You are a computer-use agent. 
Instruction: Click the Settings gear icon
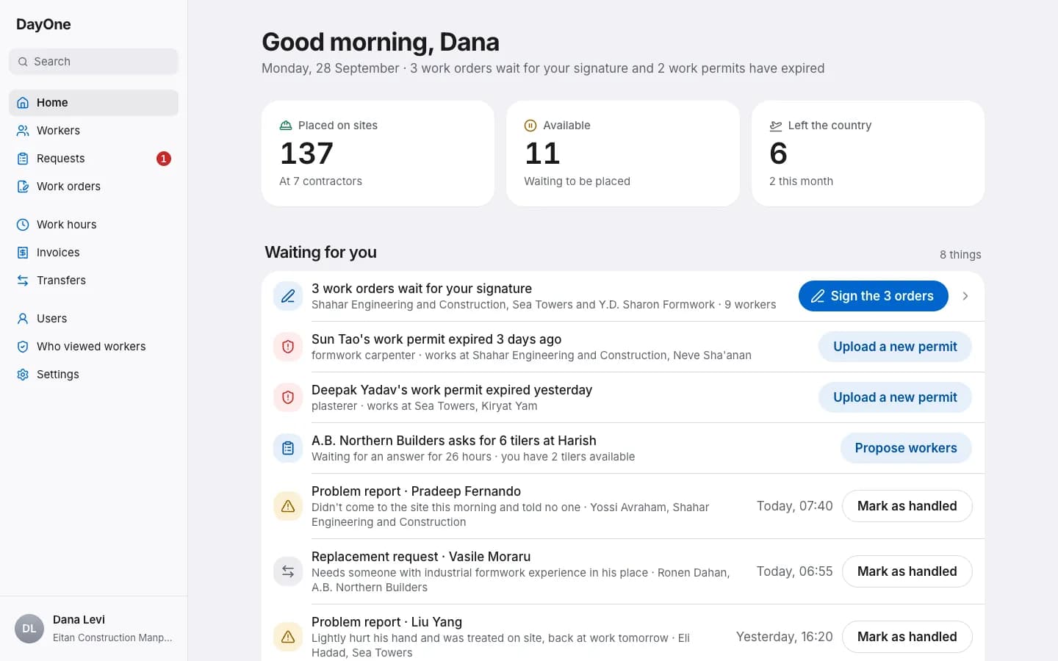pyautogui.click(x=23, y=375)
